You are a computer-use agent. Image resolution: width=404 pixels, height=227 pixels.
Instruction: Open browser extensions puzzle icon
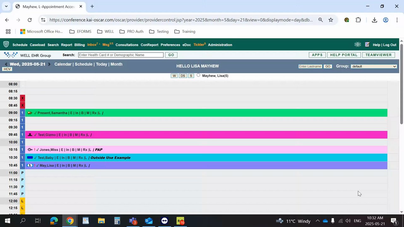pos(358,20)
